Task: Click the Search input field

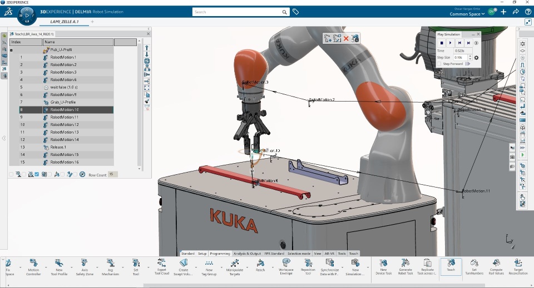Action: tap(237, 12)
